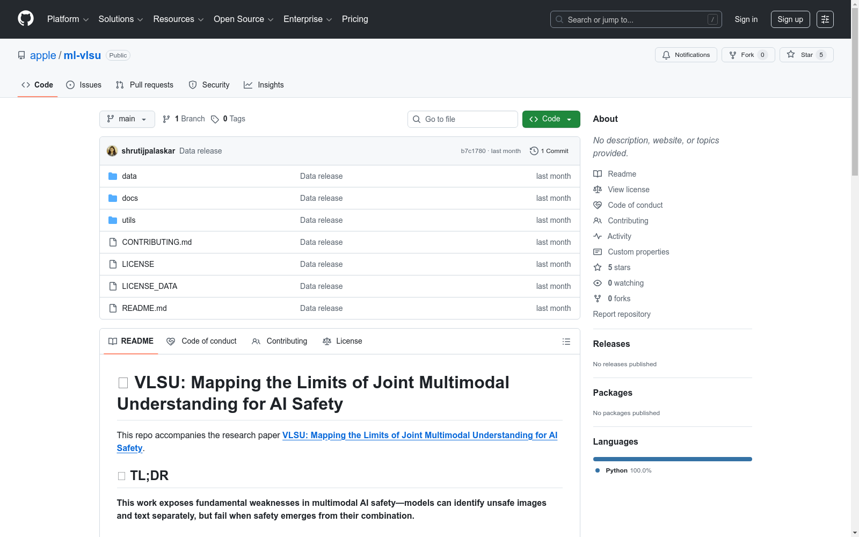The height and width of the screenshot is (537, 859).
Task: Open the ml-vlsu repository link
Action: [82, 55]
